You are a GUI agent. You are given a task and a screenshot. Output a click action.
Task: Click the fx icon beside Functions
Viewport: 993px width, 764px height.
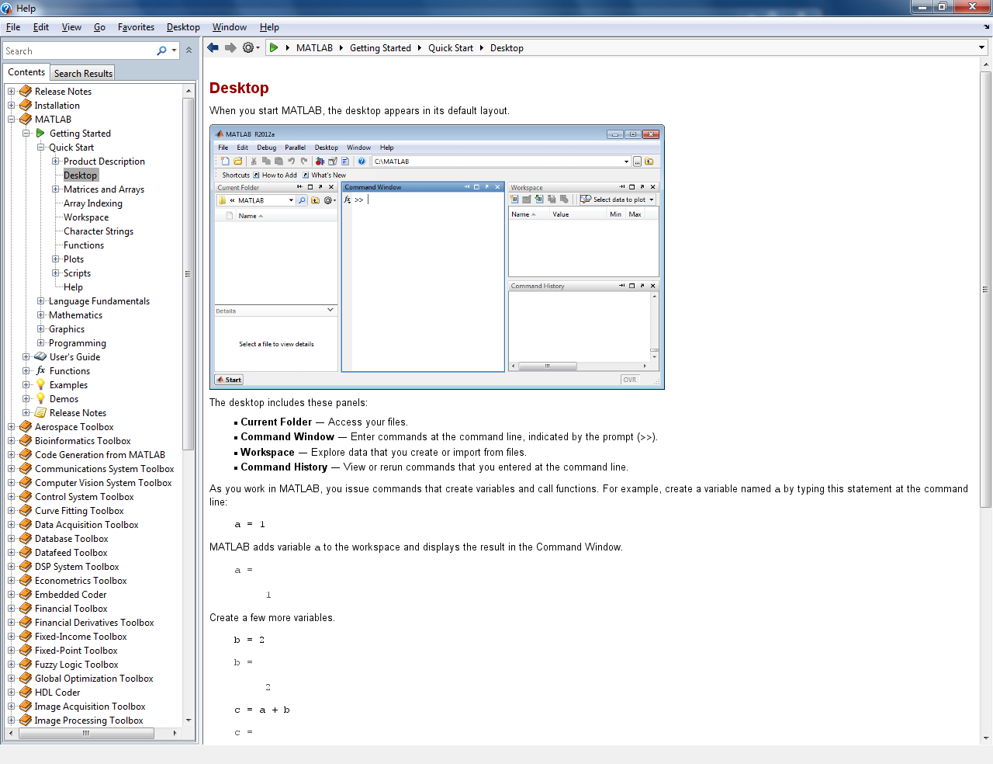pyautogui.click(x=40, y=370)
